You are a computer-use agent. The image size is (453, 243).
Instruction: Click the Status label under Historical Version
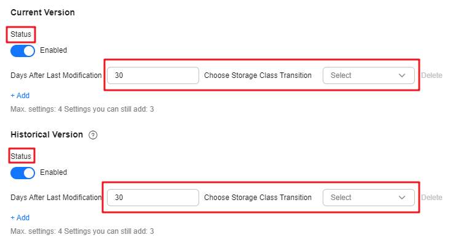(21, 156)
